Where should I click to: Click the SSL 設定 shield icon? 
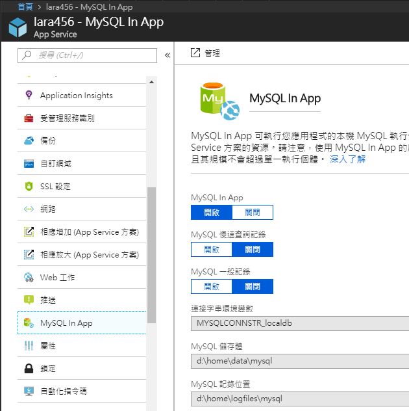pyautogui.click(x=29, y=187)
